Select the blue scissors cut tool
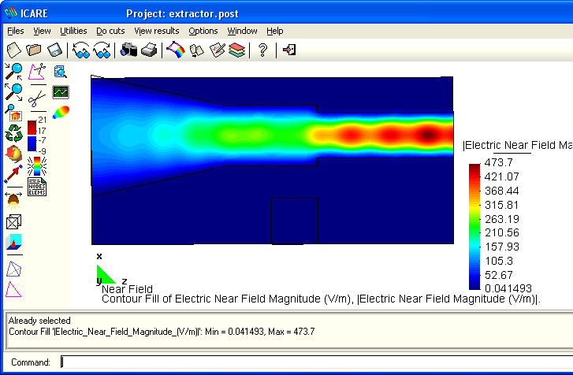Image resolution: width=573 pixels, height=375 pixels. 37,98
